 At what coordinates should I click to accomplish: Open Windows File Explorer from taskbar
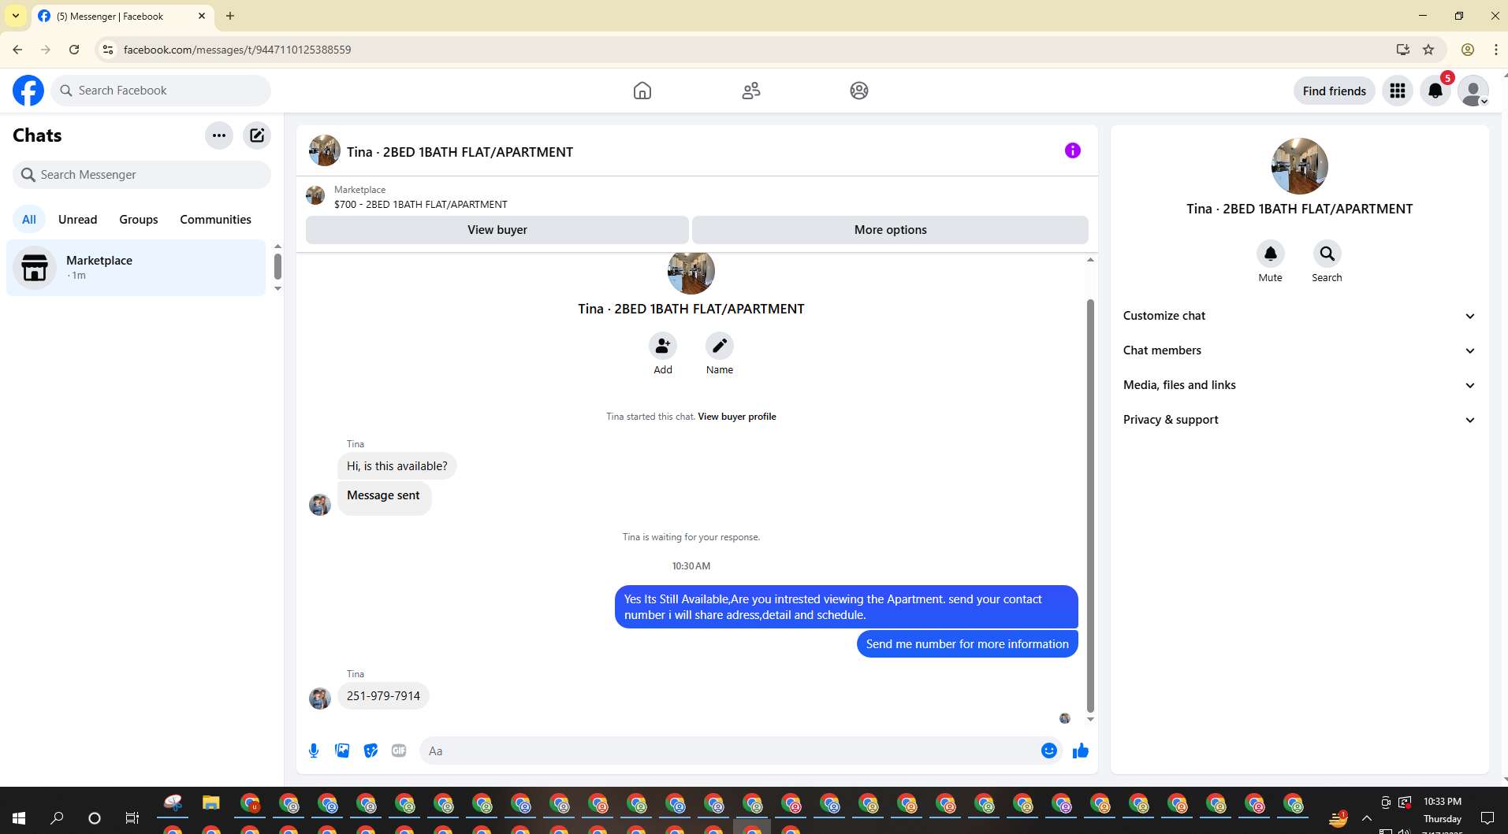[x=210, y=803]
